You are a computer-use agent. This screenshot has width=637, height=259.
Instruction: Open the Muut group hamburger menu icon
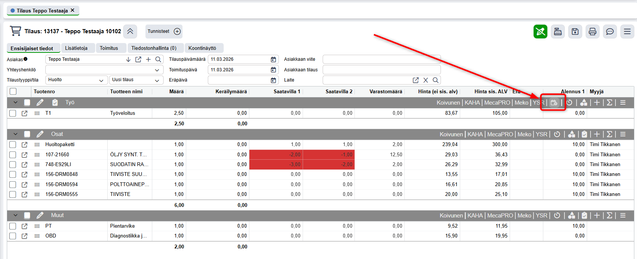pyautogui.click(x=623, y=215)
